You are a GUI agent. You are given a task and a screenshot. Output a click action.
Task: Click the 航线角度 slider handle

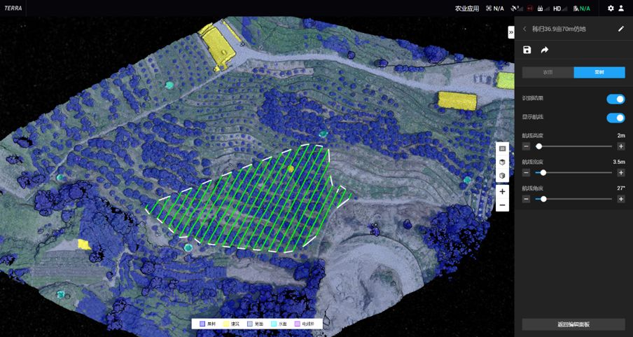[543, 199]
